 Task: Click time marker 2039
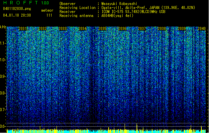click(182, 29)
